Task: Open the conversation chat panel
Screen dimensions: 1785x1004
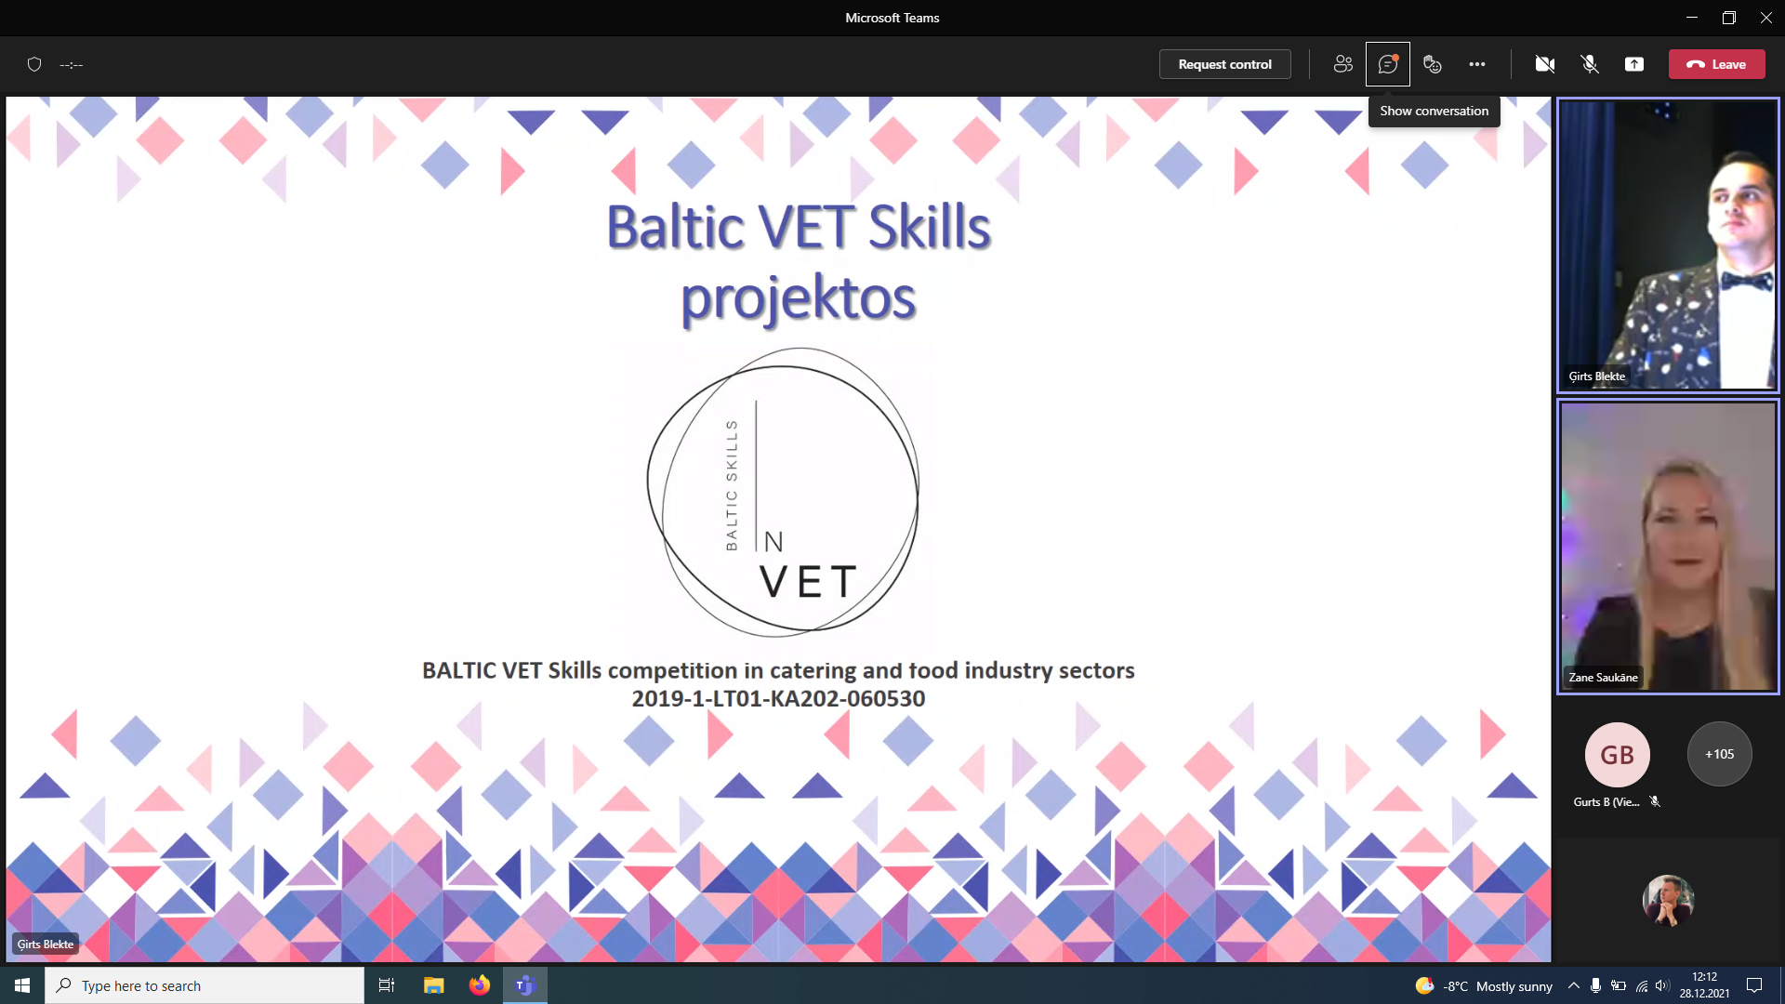Action: coord(1387,64)
